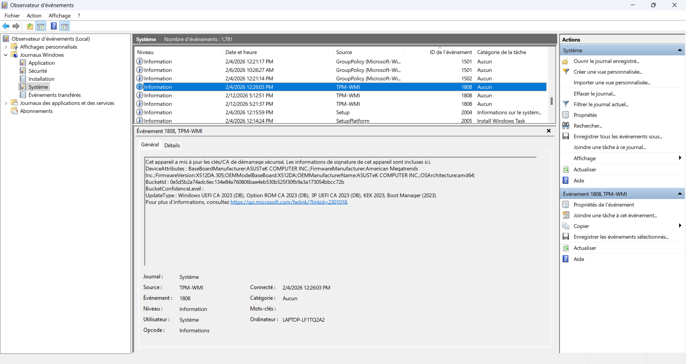Click Effacer le journal action
This screenshot has width=686, height=364.
pyautogui.click(x=594, y=93)
